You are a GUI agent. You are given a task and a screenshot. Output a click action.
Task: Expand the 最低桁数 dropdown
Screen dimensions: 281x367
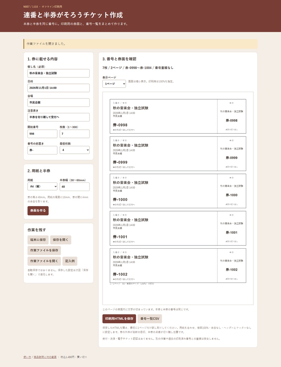coord(75,150)
